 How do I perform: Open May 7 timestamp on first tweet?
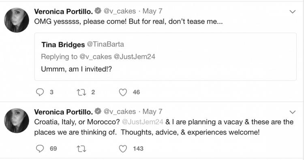tap(152, 11)
